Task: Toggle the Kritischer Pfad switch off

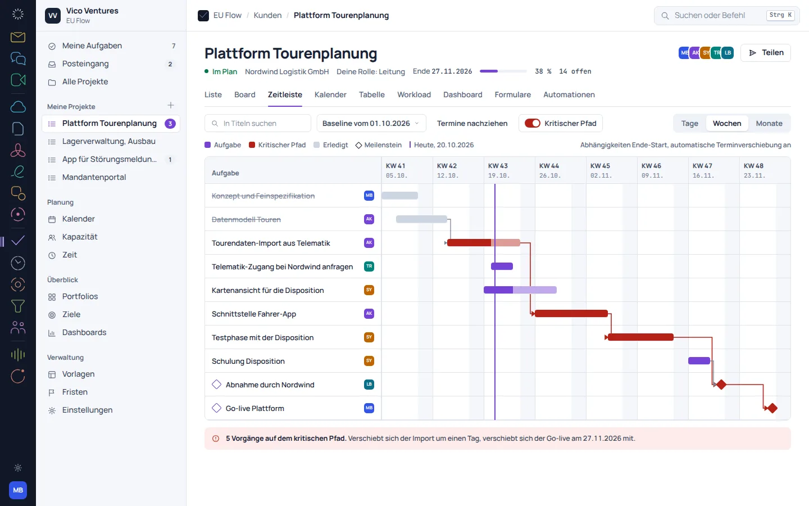Action: point(533,123)
